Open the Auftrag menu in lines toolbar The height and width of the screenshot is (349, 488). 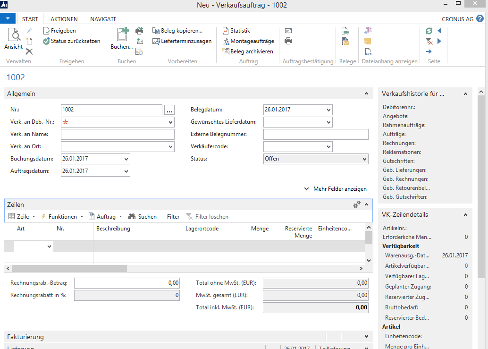[x=106, y=216]
